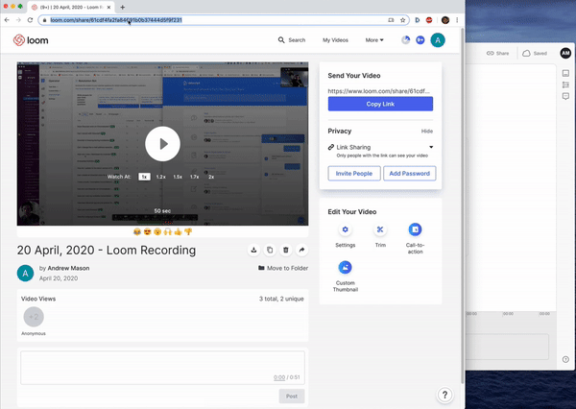Click the AM avatar in background window
The image size is (576, 409).
pyautogui.click(x=565, y=53)
